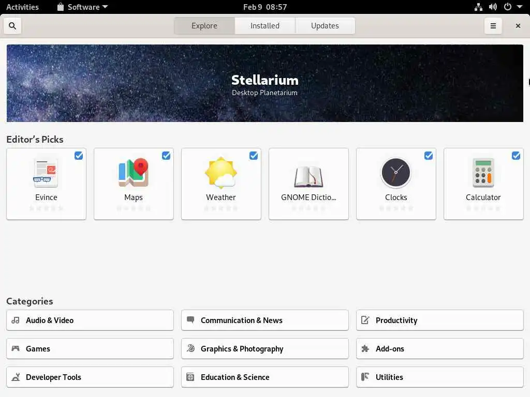Open the Communication & News category
The width and height of the screenshot is (530, 397).
tap(264, 320)
